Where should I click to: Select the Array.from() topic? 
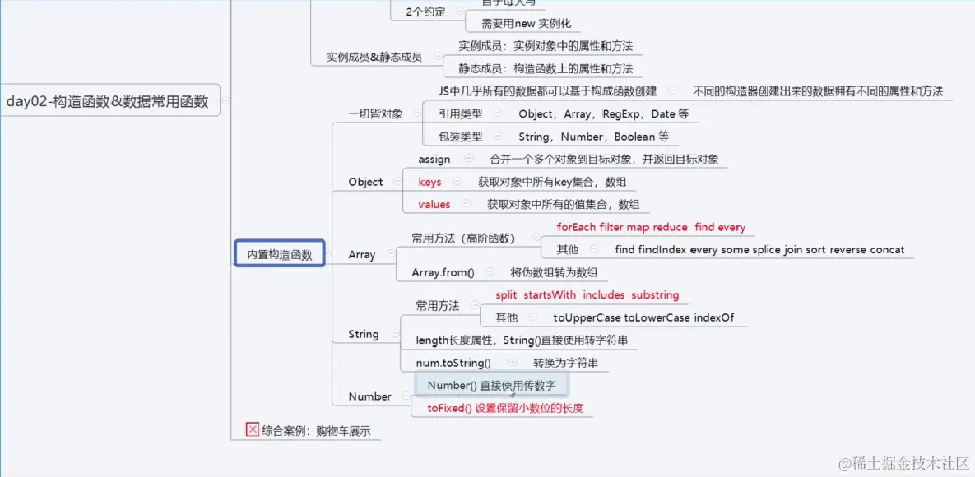[443, 272]
